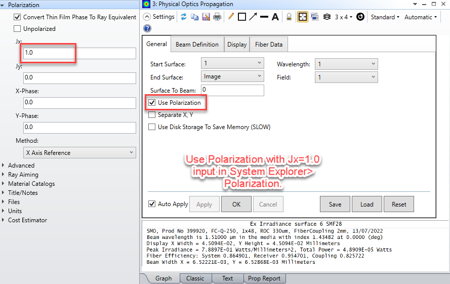Expand the Ray Aiming section
The width and height of the screenshot is (450, 284).
(x=23, y=175)
